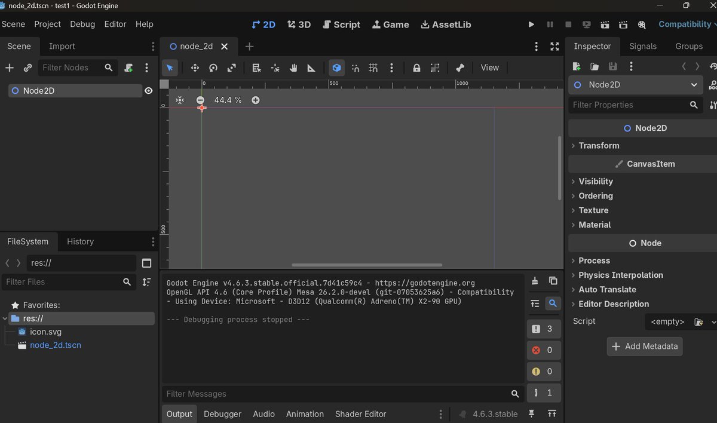Click the group selected node icon

tap(435, 68)
